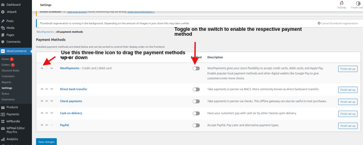This screenshot has width=363, height=145.
Task: Open the Discount Rules submenu item
Action: coord(10,71)
